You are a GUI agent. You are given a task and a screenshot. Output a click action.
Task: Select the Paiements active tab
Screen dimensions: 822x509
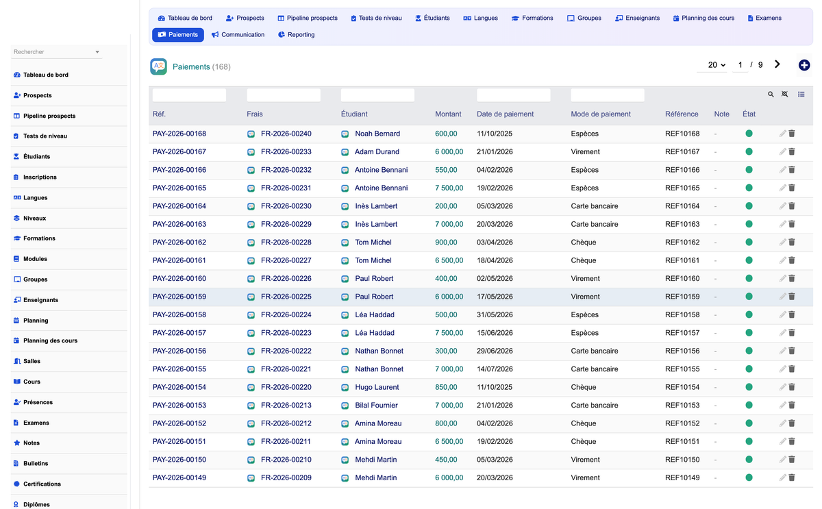click(178, 34)
